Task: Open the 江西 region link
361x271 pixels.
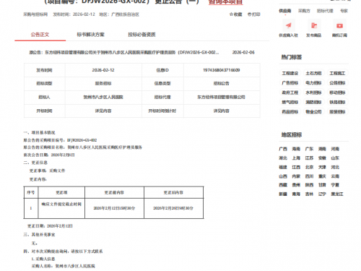Action: [x=296, y=167]
